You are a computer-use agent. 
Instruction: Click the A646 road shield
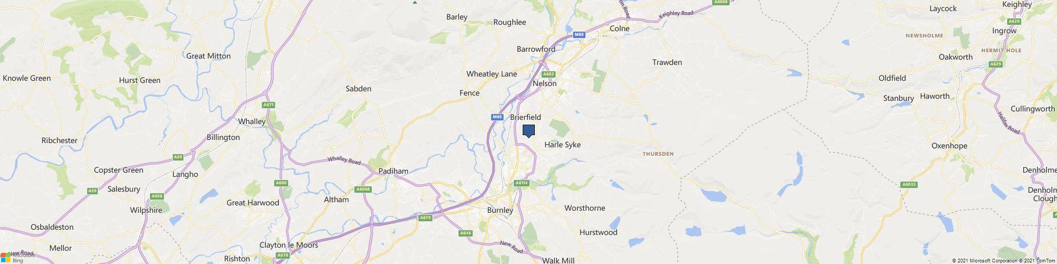coord(466,233)
